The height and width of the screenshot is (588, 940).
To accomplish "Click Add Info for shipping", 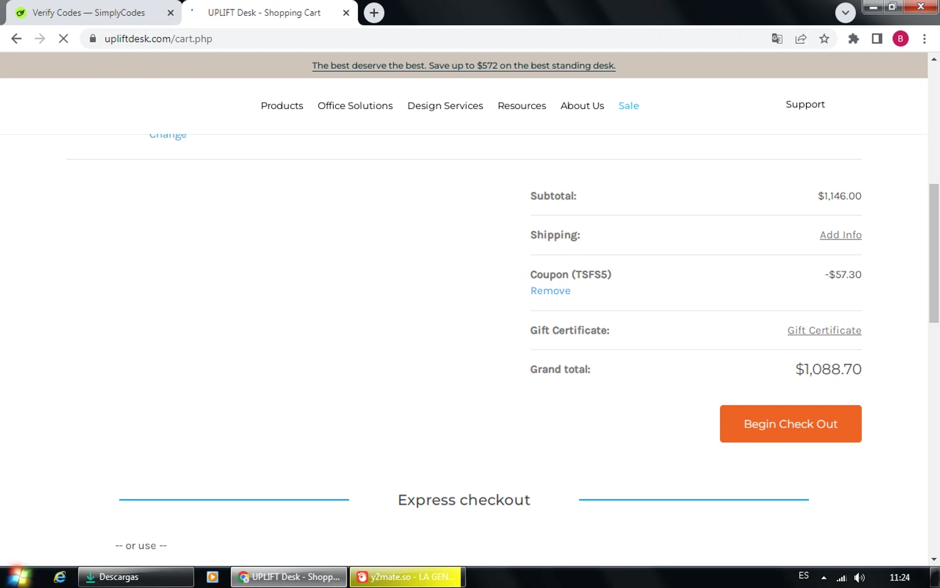I will coord(840,235).
